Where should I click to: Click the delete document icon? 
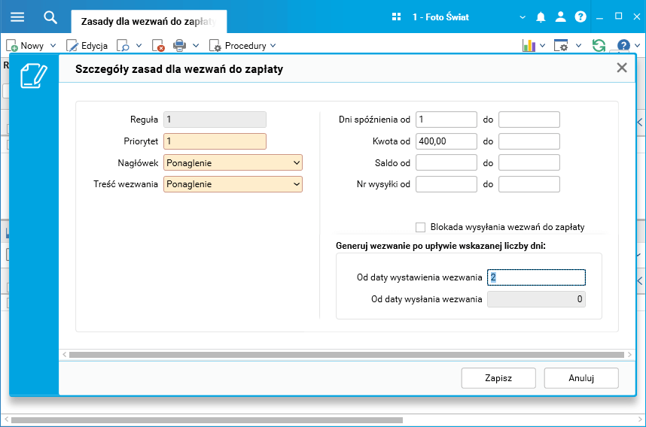(x=158, y=46)
